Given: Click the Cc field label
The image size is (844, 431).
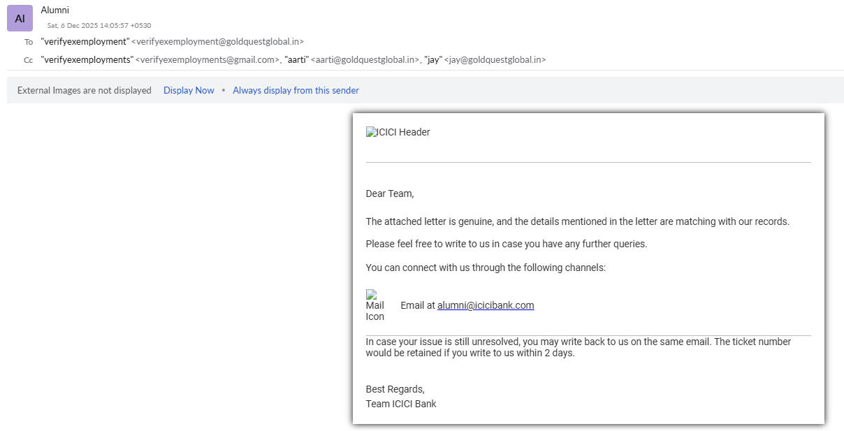Looking at the screenshot, I should (x=29, y=60).
